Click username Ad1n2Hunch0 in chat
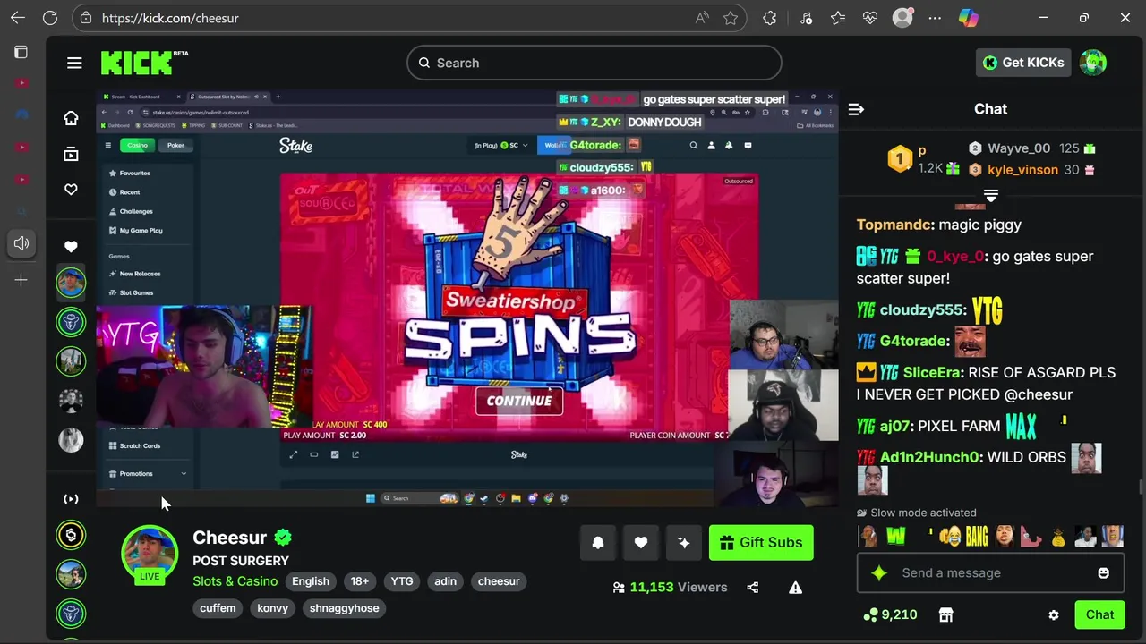Screen dimensions: 1146x644 coord(929,458)
